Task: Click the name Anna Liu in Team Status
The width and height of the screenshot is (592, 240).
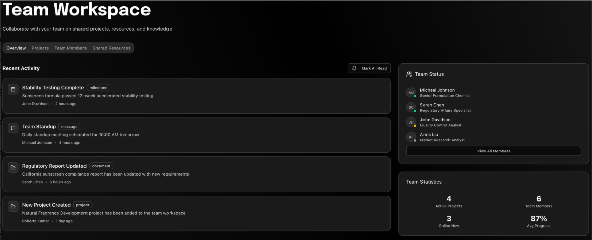Action: [x=429, y=134]
